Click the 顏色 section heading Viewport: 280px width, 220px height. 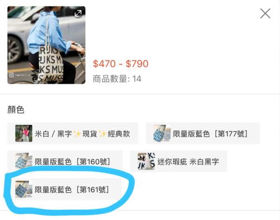16,110
